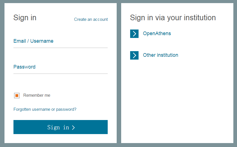The image size is (237, 147).
Task: Click the Sign in heading text
Action: [x=25, y=18]
